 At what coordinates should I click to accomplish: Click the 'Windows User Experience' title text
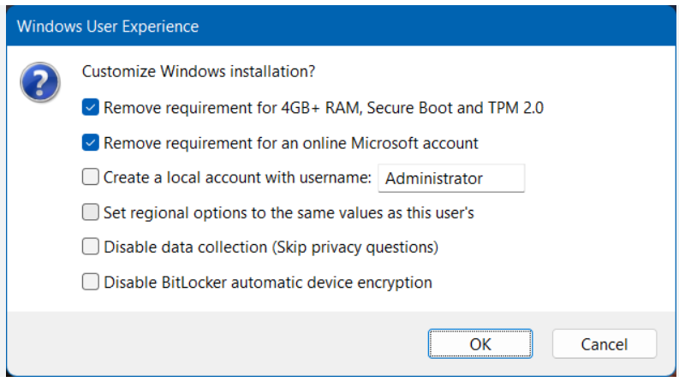(108, 27)
